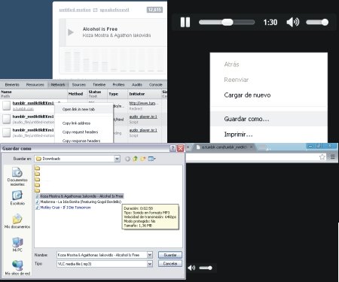Image resolution: width=339 pixels, height=282 pixels.
Task: Choose Atrás in the context menu
Action: 231,65
